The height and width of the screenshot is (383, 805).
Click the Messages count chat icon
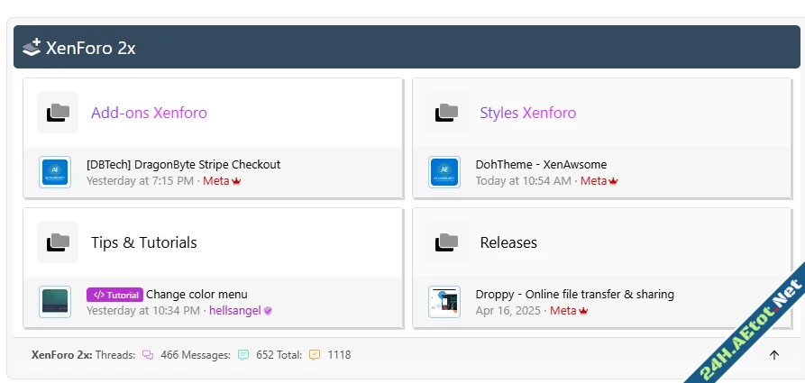243,355
